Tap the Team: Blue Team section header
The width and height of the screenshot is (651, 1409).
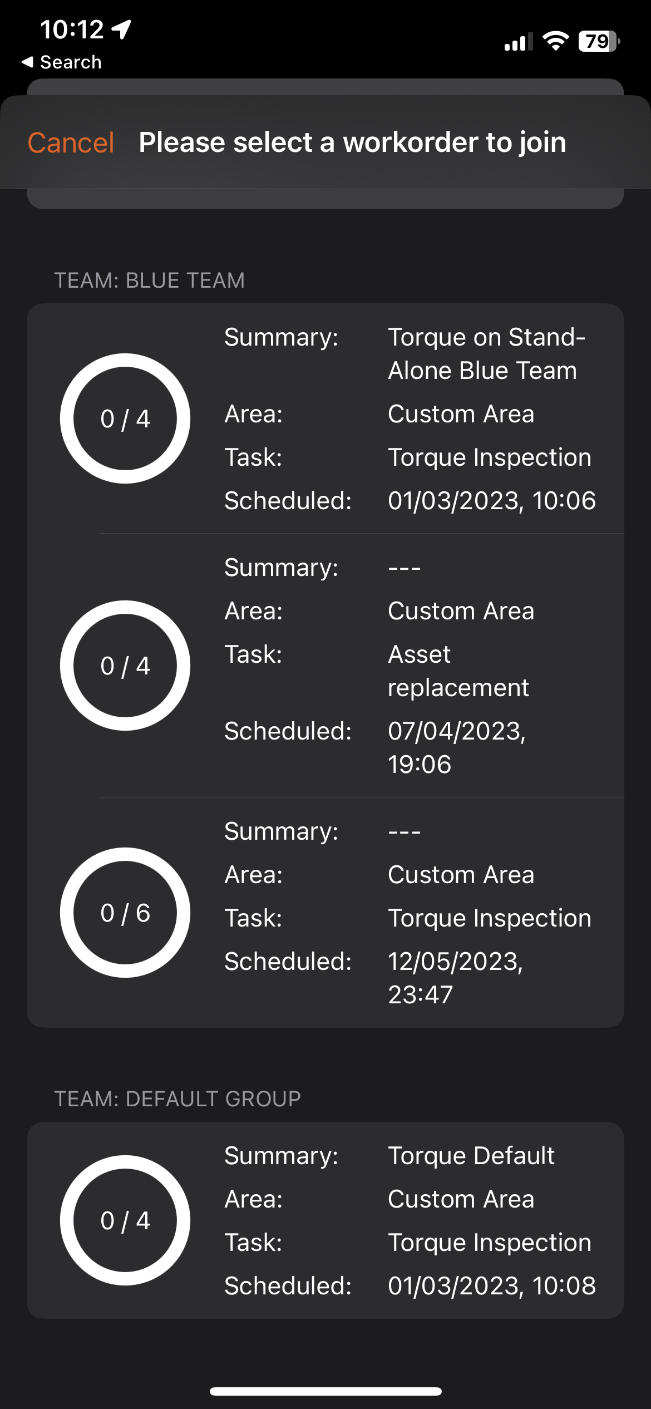click(149, 280)
